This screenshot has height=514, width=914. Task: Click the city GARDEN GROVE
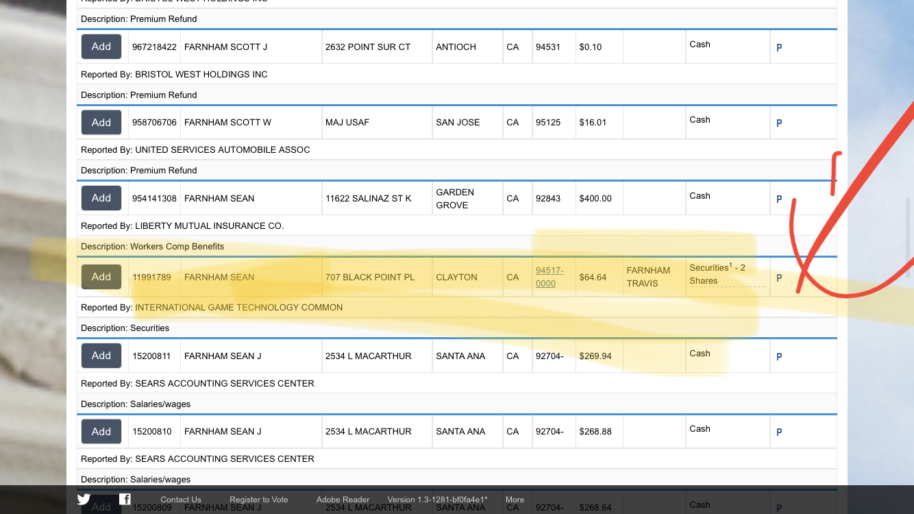[x=455, y=199]
